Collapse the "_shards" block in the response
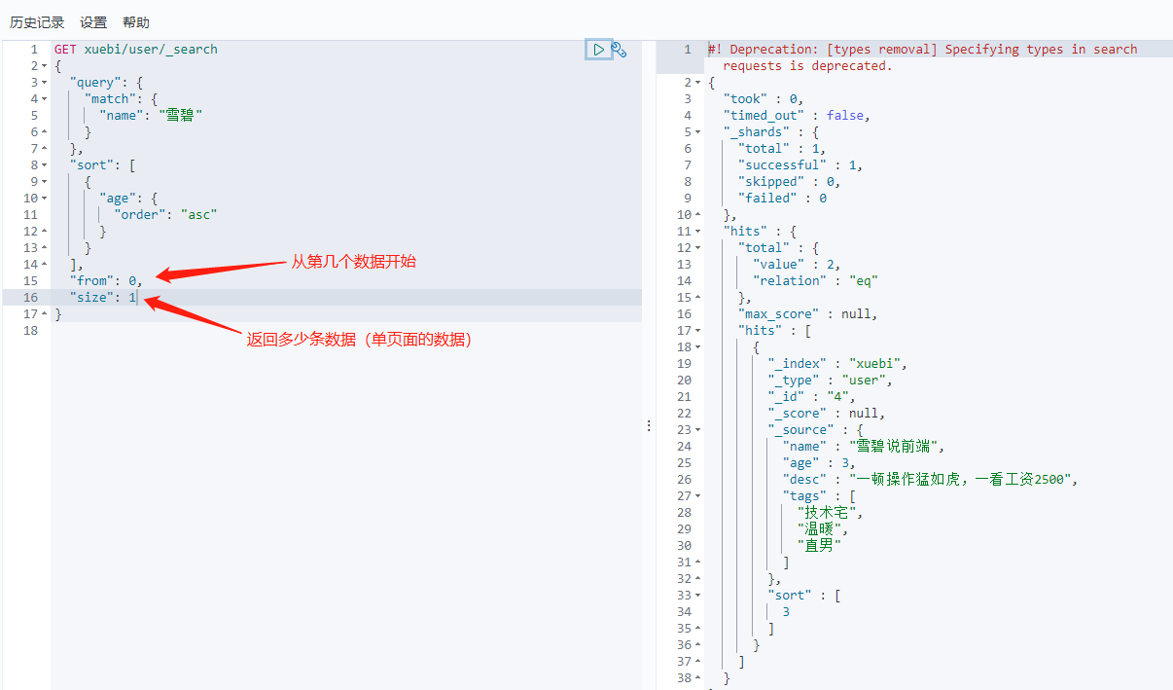This screenshot has height=690, width=1173. point(699,132)
